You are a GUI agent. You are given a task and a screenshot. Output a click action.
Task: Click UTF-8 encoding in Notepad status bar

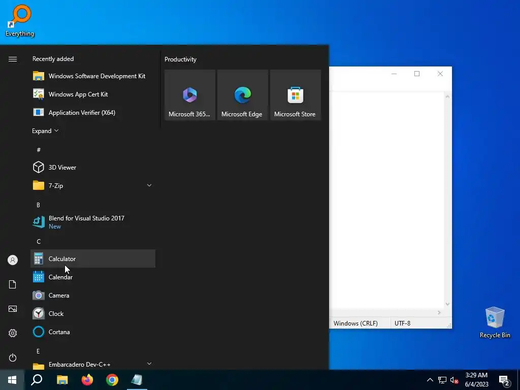click(402, 323)
